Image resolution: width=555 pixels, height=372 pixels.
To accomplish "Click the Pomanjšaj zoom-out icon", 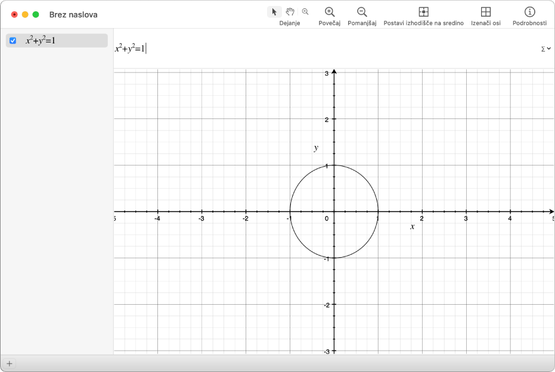I will pyautogui.click(x=362, y=12).
